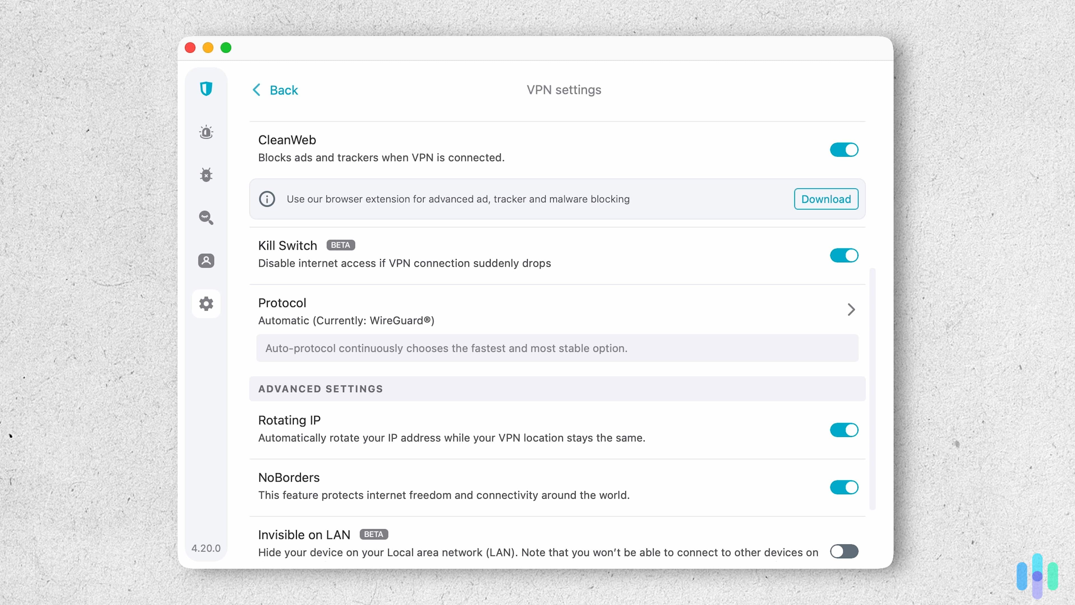Image resolution: width=1075 pixels, height=605 pixels.
Task: Open the Account person icon
Action: tap(206, 260)
